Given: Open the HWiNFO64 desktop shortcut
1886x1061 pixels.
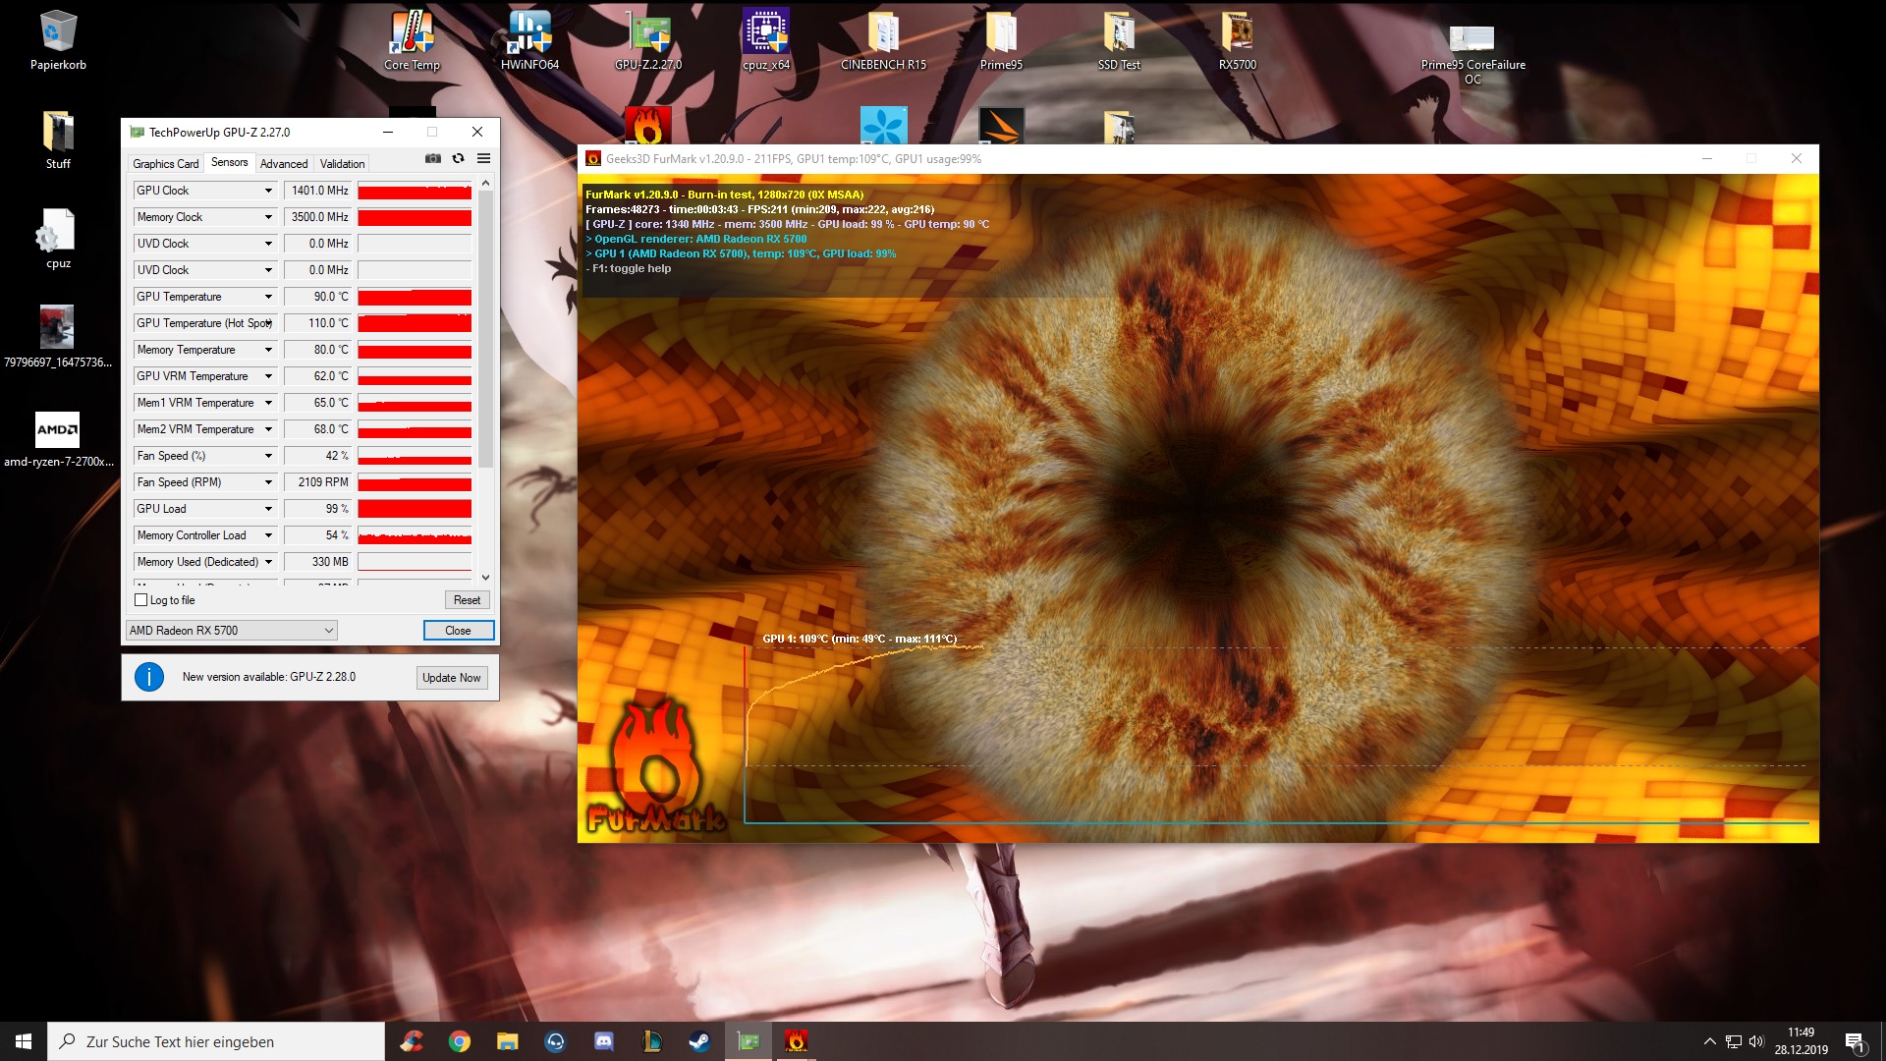Looking at the screenshot, I should click(x=529, y=40).
